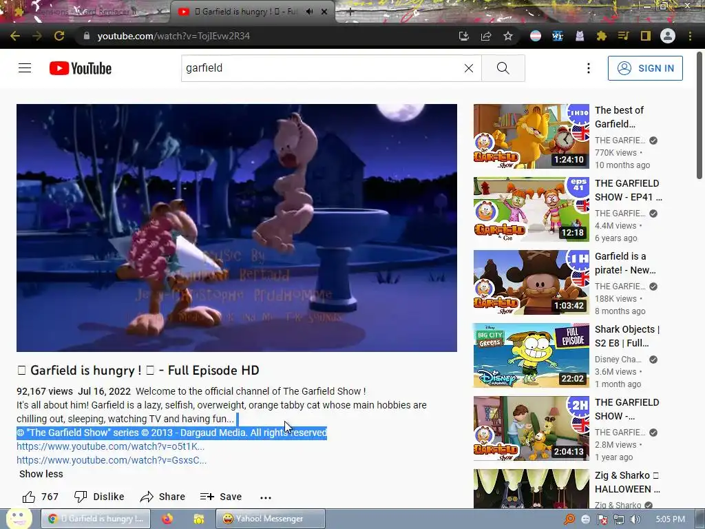This screenshot has height=529, width=705.
Task: Reload the page with the refresh icon
Action: click(x=59, y=36)
